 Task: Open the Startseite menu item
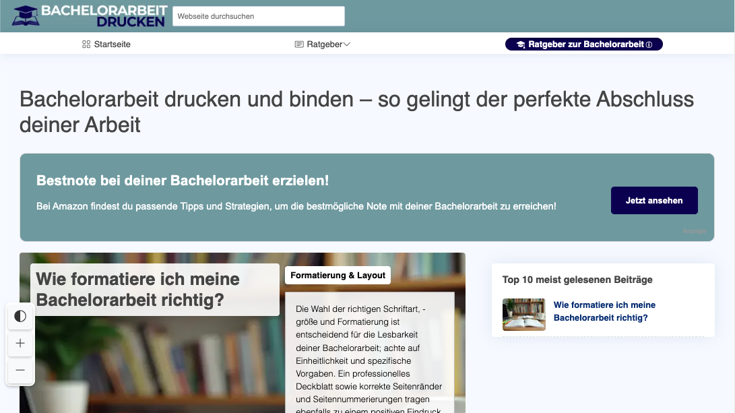(112, 44)
